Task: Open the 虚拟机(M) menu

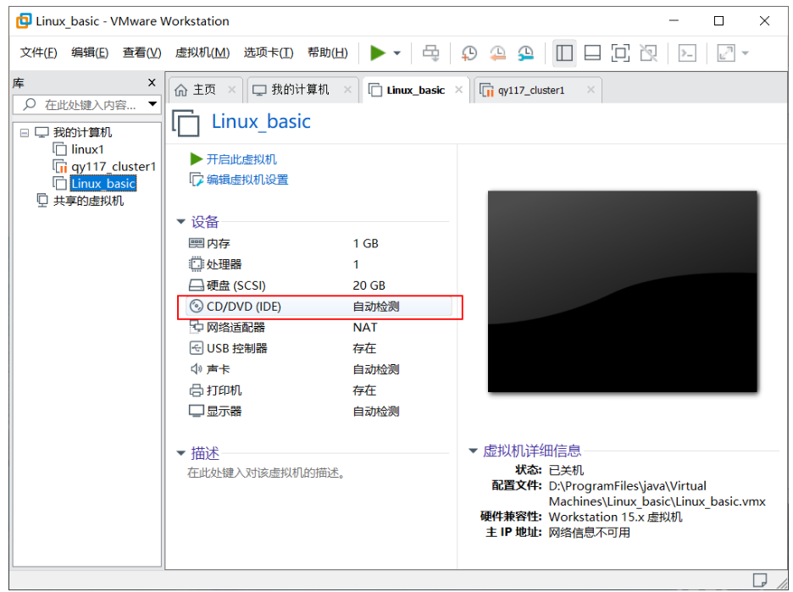Action: (x=202, y=53)
